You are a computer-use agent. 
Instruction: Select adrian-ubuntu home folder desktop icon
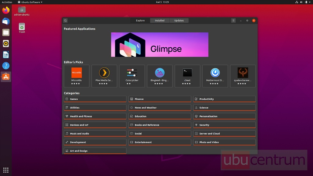click(22, 11)
